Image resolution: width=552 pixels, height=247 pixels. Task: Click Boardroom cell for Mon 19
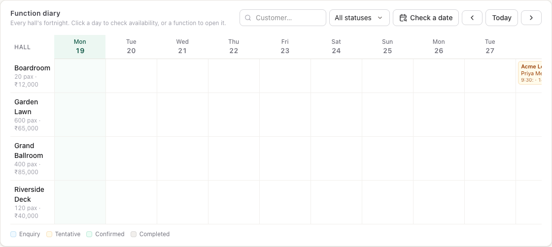click(80, 76)
